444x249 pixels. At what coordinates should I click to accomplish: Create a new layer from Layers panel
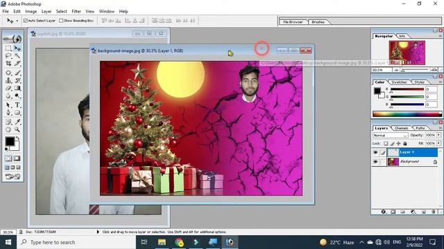(x=424, y=212)
